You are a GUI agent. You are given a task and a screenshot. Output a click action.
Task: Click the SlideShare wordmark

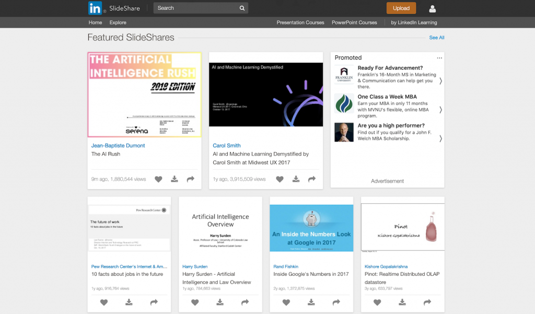(x=124, y=8)
